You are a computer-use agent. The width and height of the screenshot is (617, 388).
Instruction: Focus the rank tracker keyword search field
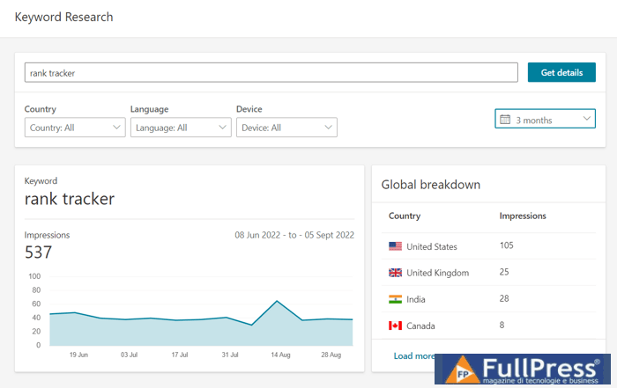click(271, 73)
